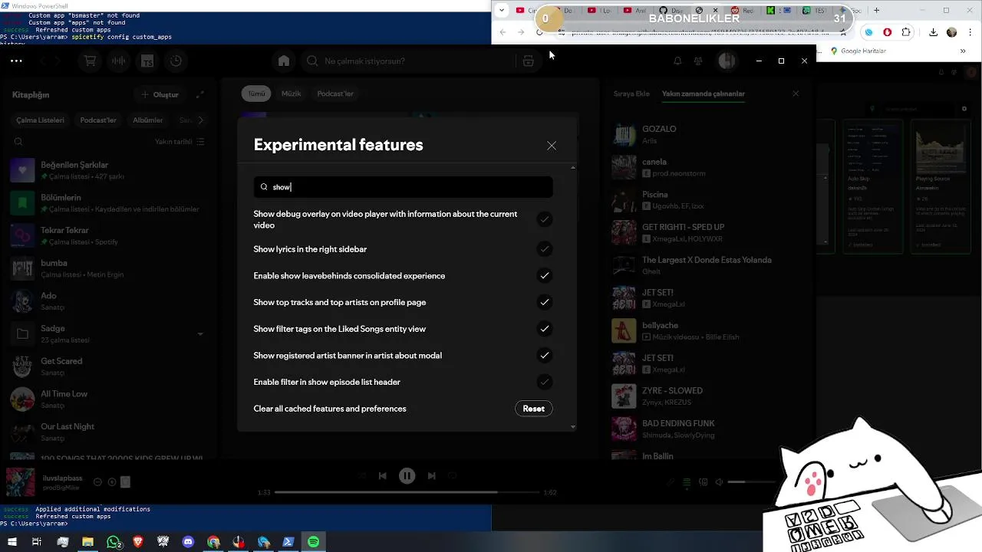
Task: Open the queue icon in player bar
Action: (x=687, y=482)
